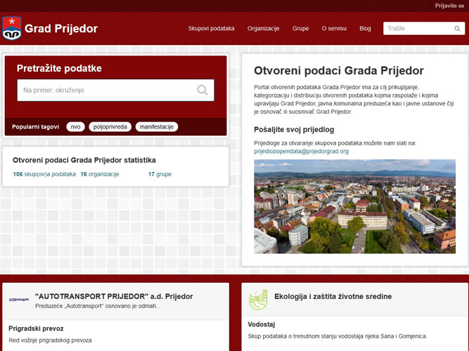Viewport: 469px width, 351px height.
Task: Pick the 'manifestacije' tag
Action: (157, 127)
